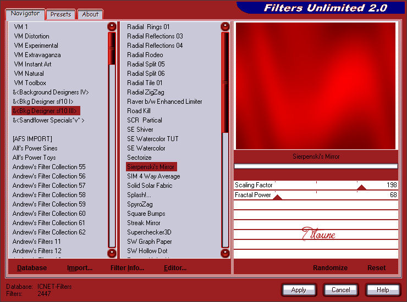This screenshot has height=302, width=407.
Task: Choose SW Graph Paper filter
Action: click(x=150, y=242)
